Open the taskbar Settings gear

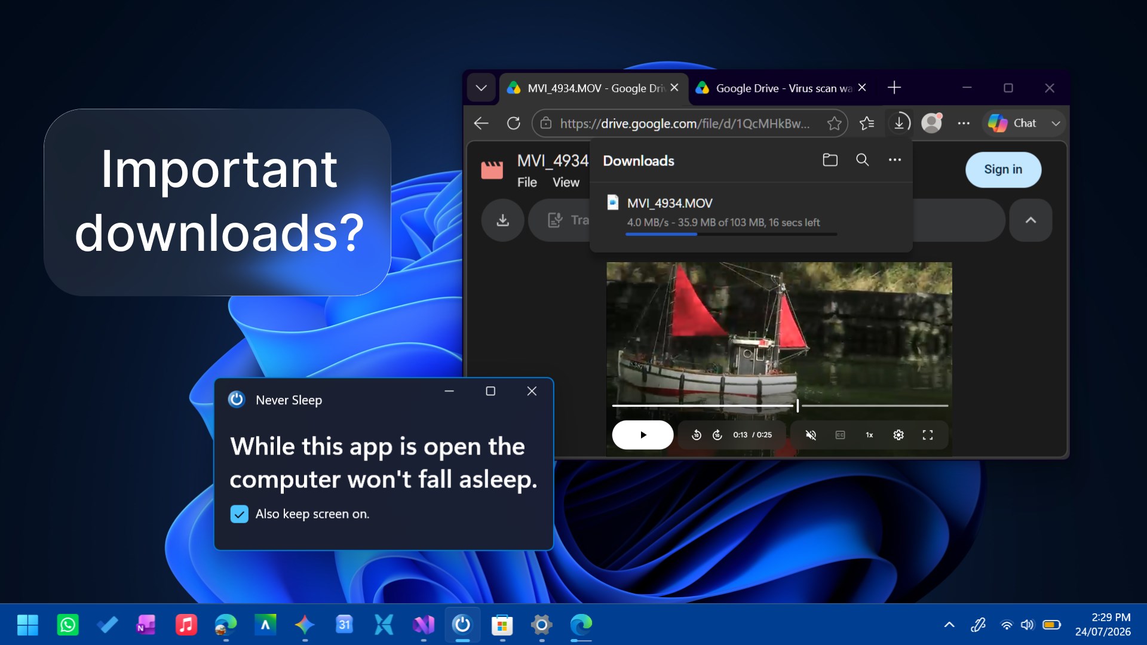coord(541,625)
